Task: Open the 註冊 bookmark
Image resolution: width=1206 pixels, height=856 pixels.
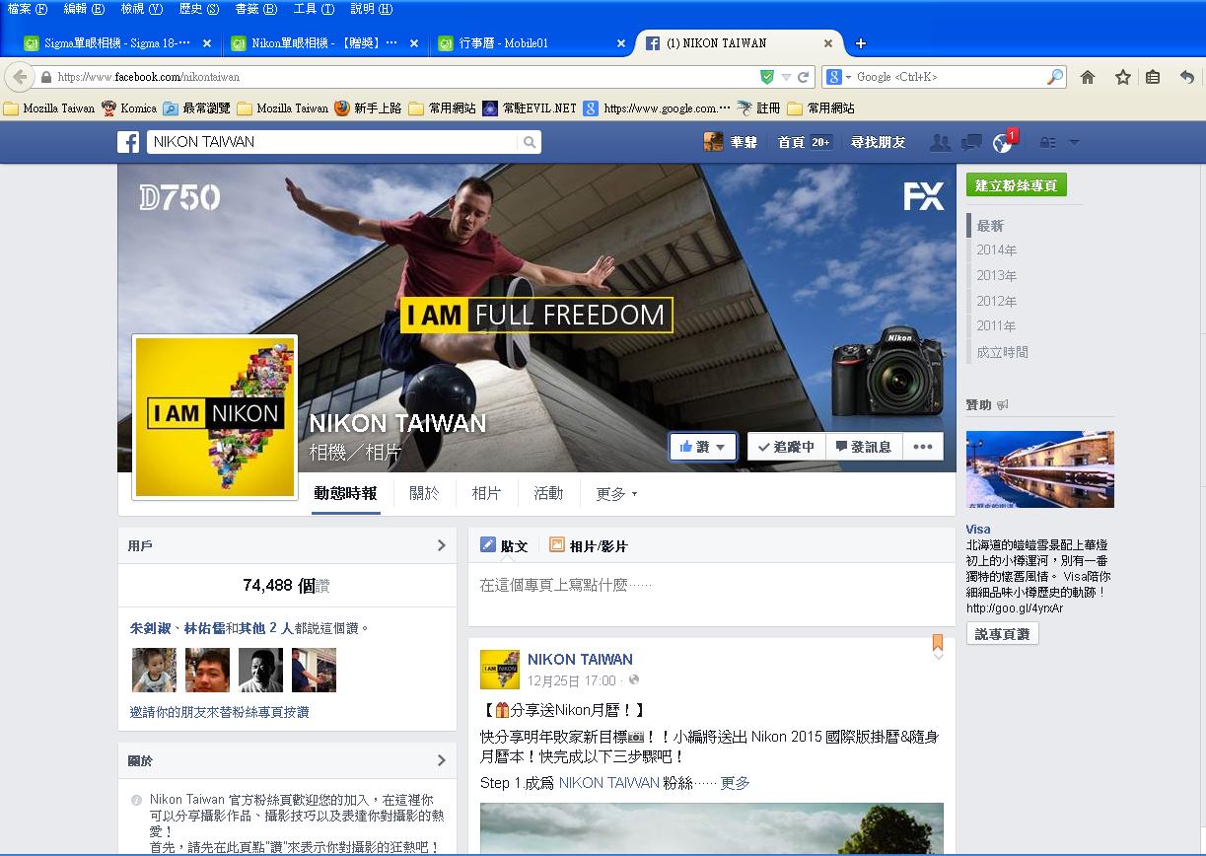Action: click(x=758, y=108)
